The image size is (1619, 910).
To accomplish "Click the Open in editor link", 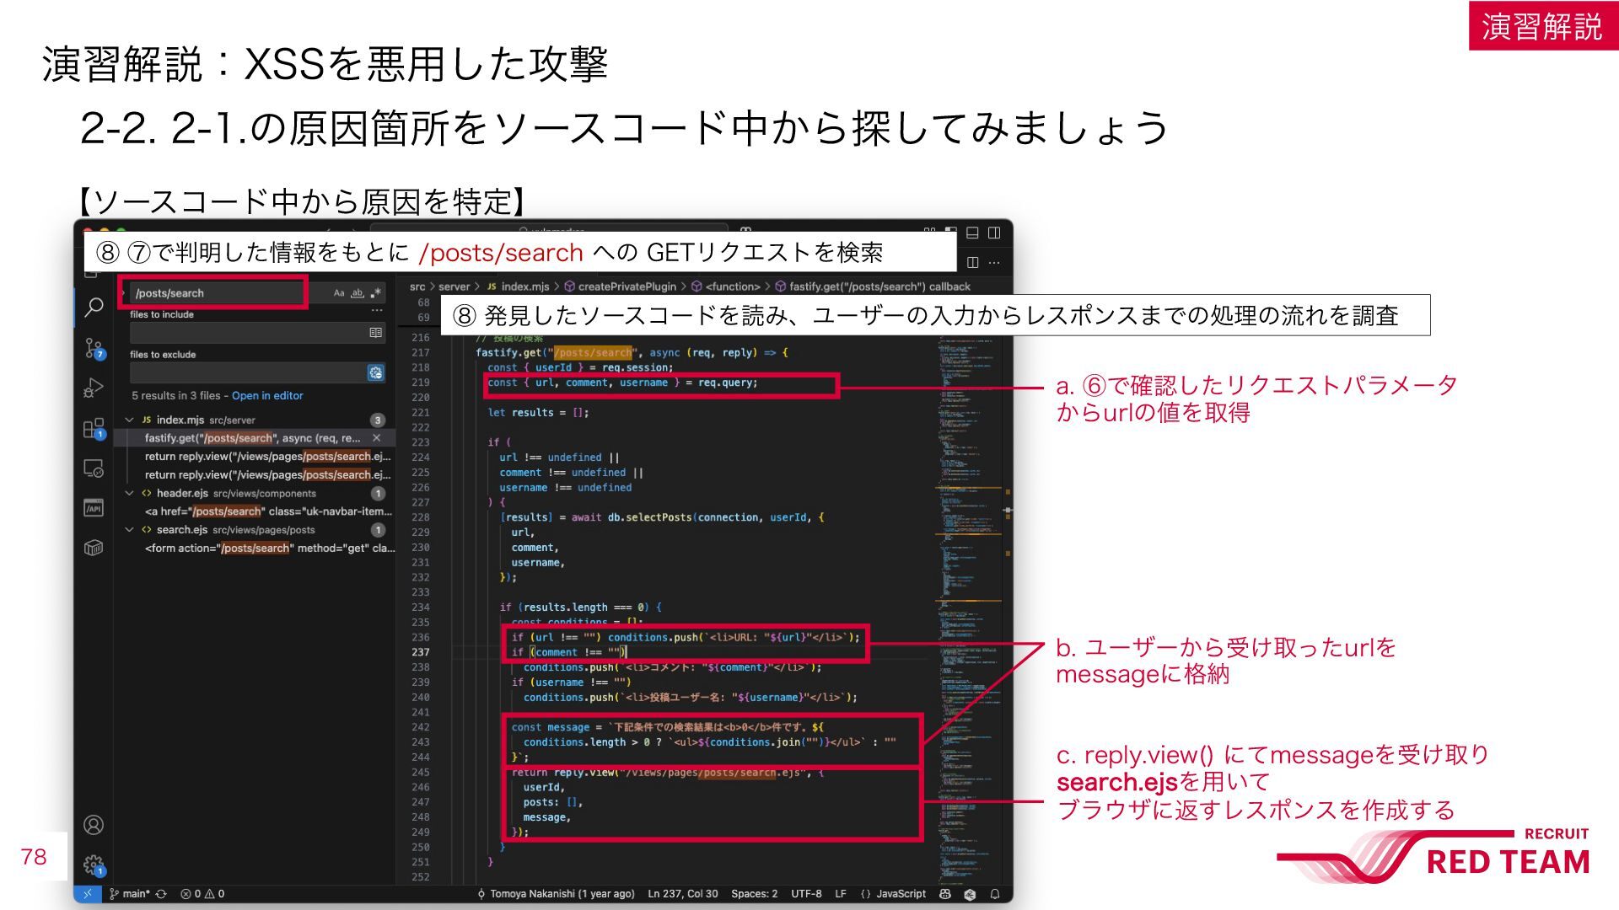I will [x=267, y=396].
